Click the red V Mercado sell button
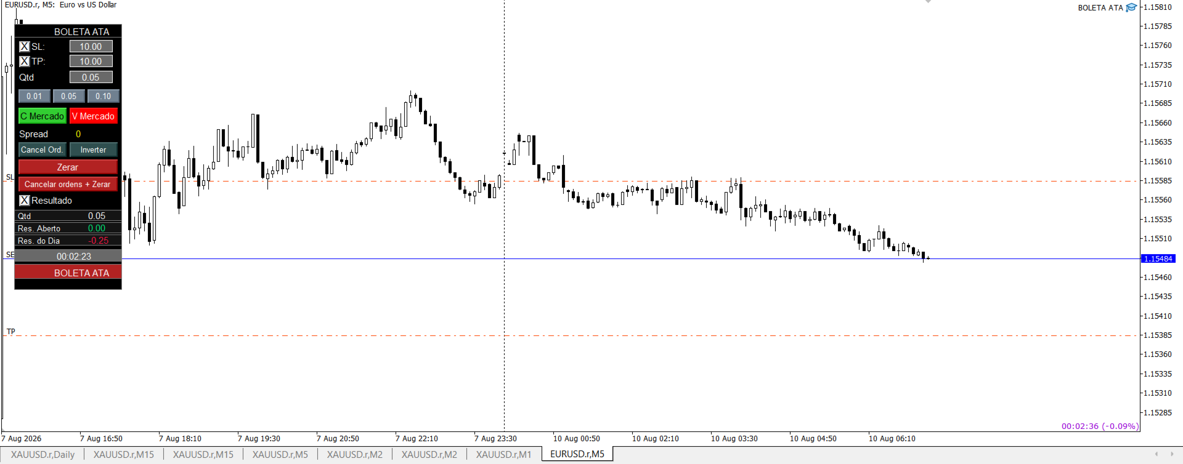Image resolution: width=1183 pixels, height=464 pixels. tap(93, 116)
